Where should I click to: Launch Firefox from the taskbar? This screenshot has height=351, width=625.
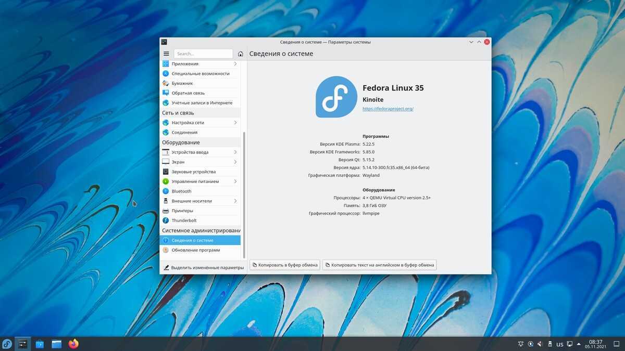point(73,344)
